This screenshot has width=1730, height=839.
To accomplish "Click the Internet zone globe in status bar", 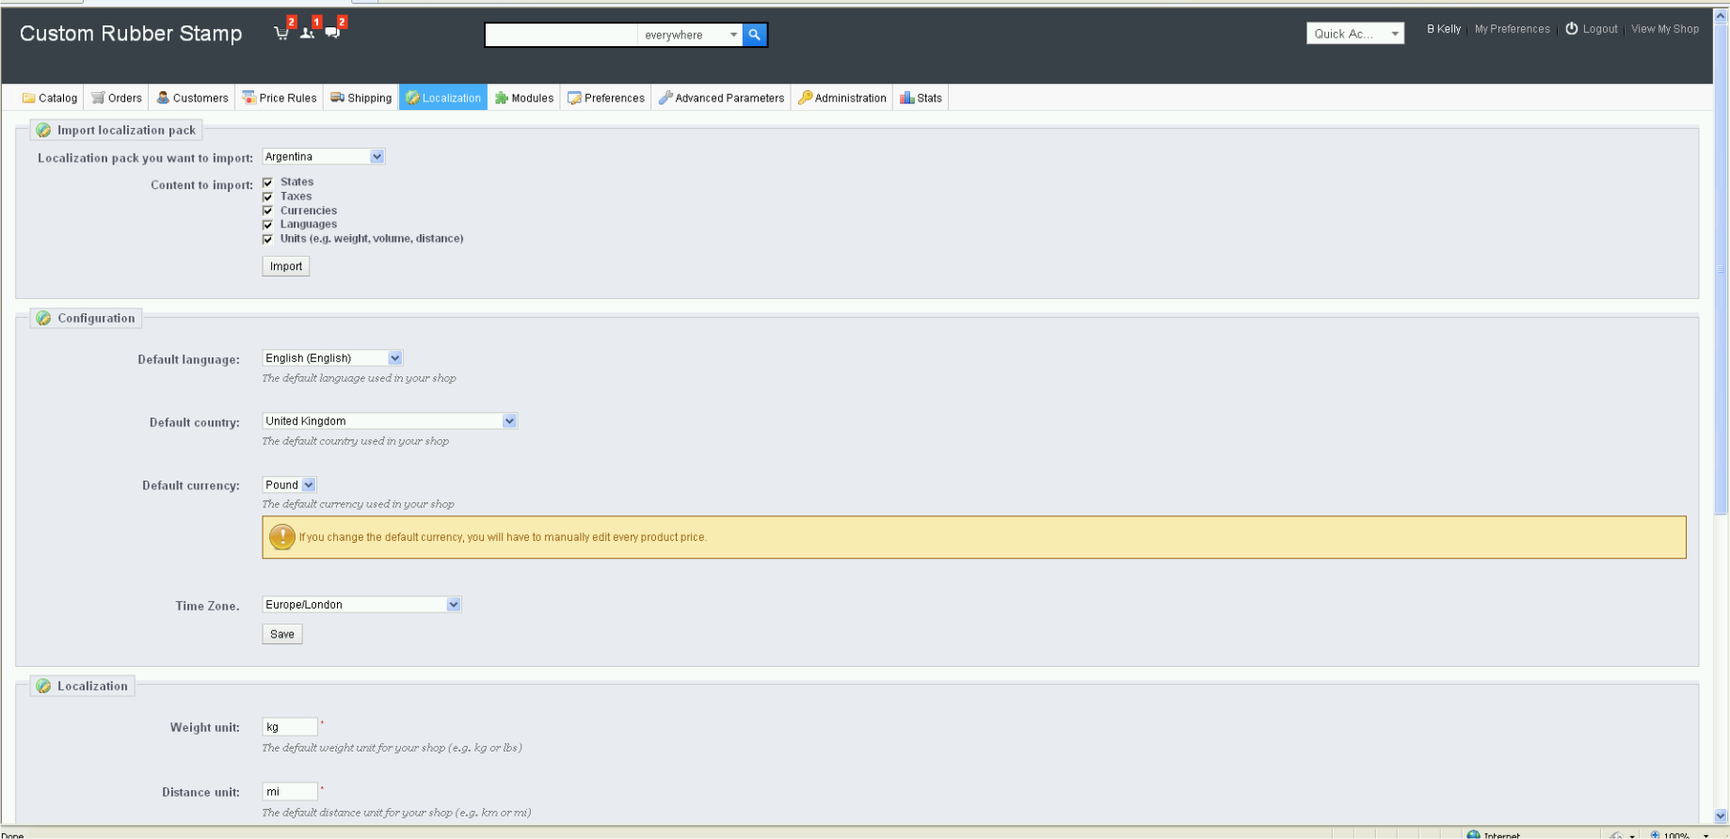I will [x=1474, y=834].
